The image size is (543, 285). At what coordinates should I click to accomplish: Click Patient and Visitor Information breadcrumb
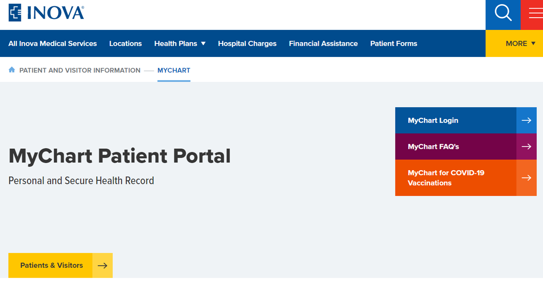[80, 70]
